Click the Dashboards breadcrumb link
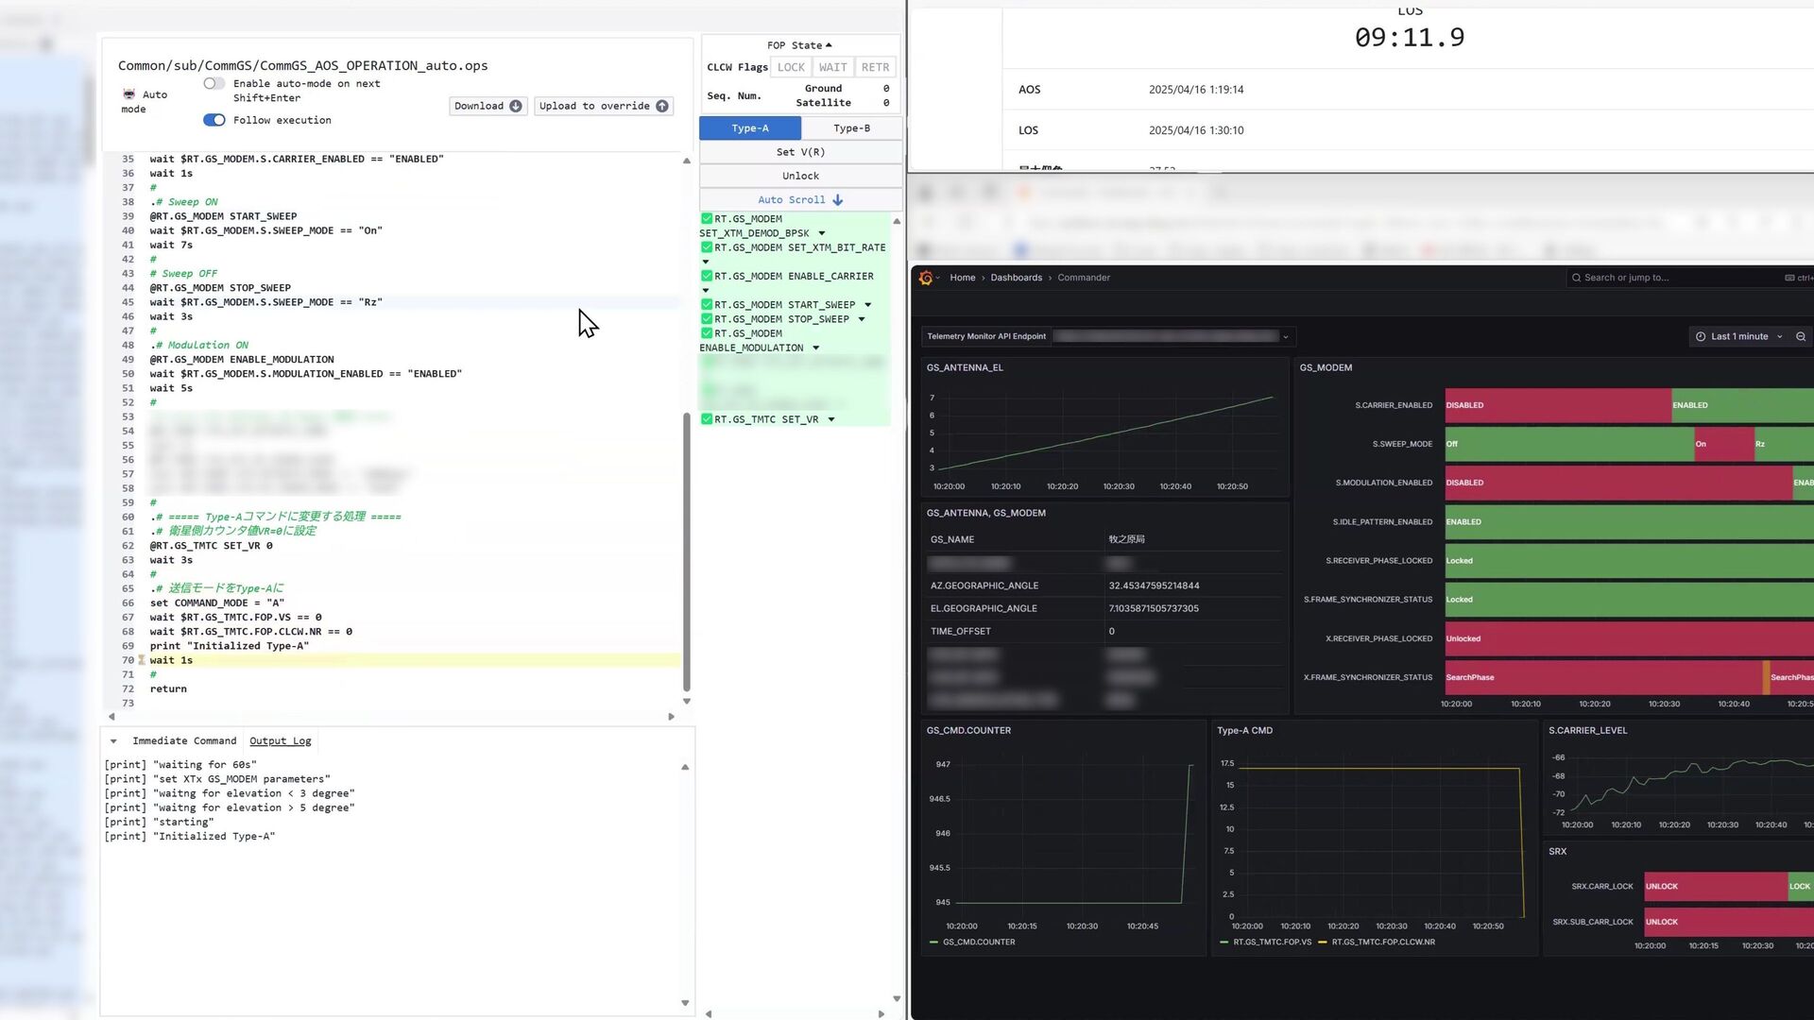Viewport: 1814px width, 1020px height. 1016,278
